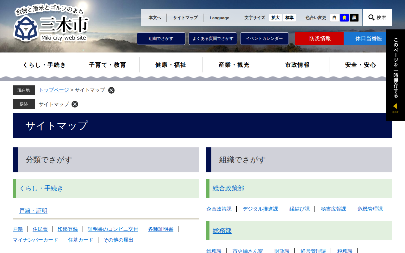
Task: Switch color scheme to black (黒)
Action: point(354,18)
